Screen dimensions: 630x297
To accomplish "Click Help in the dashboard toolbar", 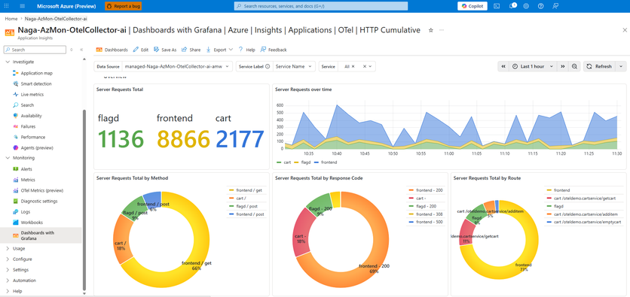I will (x=246, y=50).
